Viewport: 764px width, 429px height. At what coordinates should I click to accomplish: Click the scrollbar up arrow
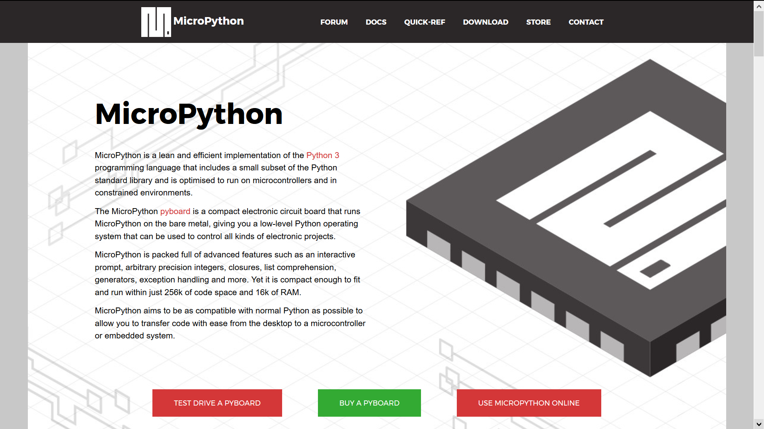point(759,6)
